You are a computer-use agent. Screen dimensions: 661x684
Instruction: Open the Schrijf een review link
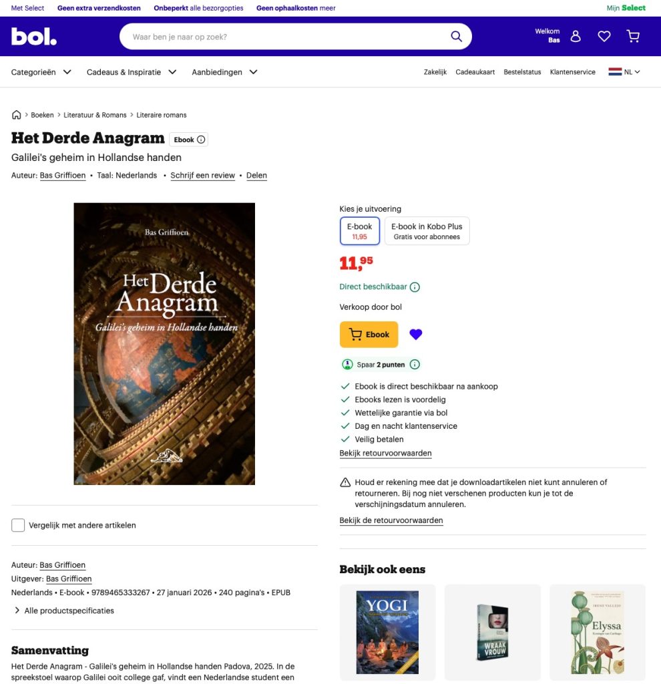[x=203, y=176]
